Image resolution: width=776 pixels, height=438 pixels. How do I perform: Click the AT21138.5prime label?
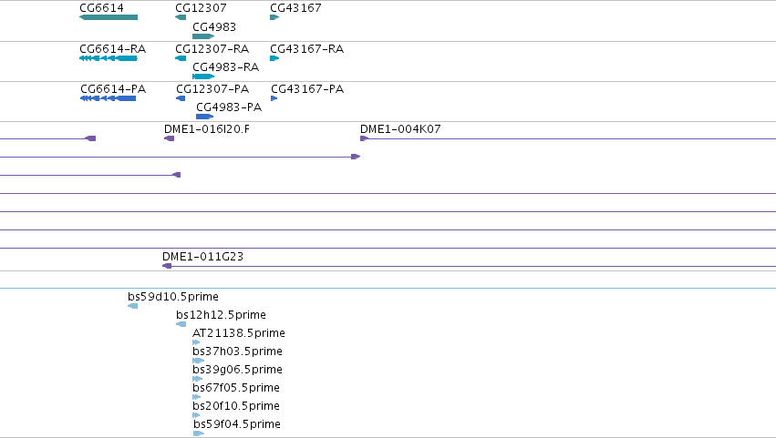(x=239, y=333)
